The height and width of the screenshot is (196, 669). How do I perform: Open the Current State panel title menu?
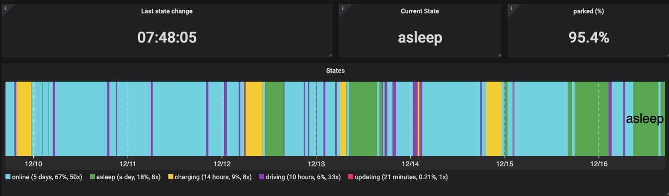[420, 11]
